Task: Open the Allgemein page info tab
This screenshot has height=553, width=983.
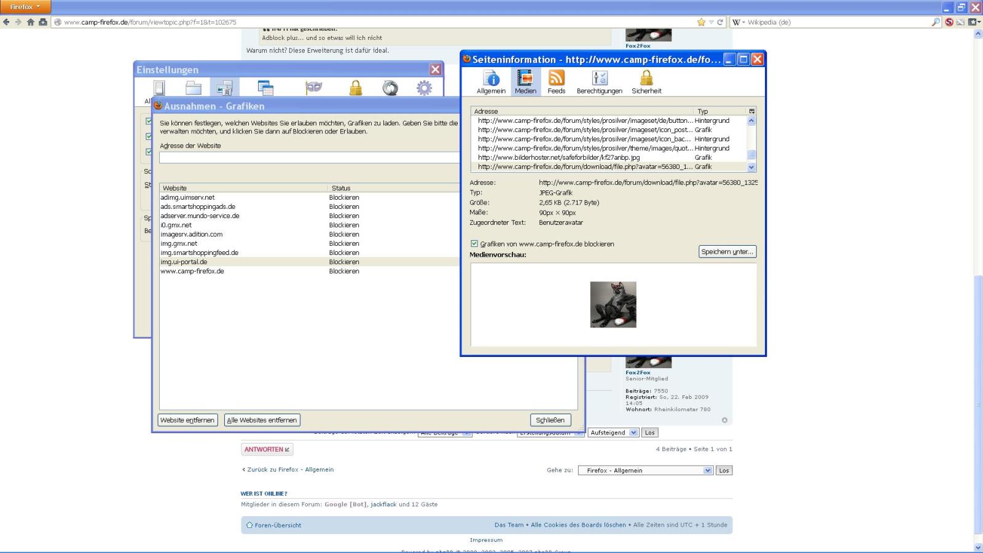Action: click(x=491, y=82)
